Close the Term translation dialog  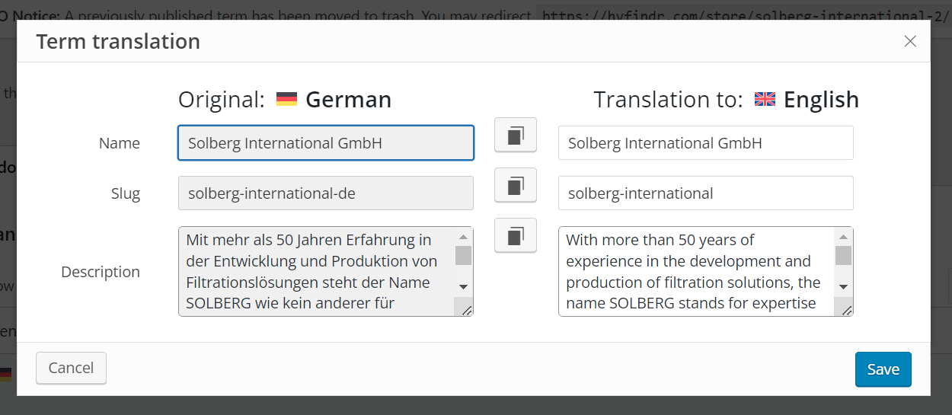[x=910, y=41]
